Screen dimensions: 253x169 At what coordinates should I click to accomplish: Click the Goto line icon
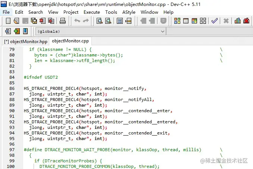point(128,21)
